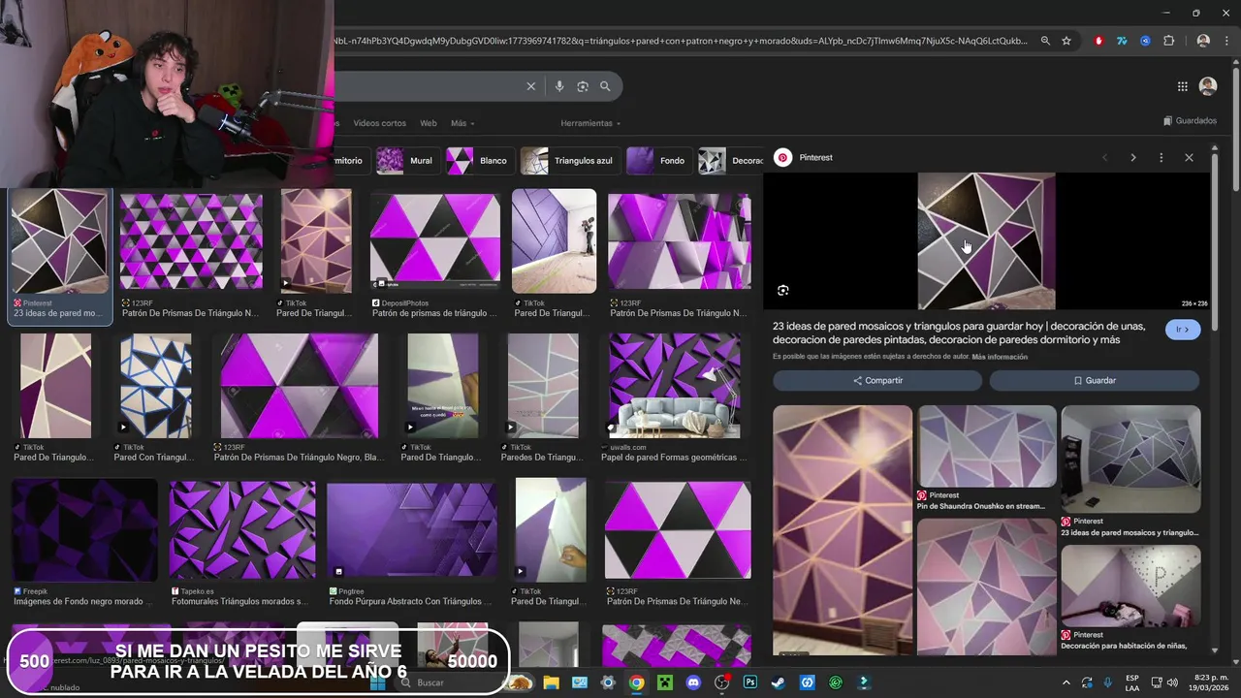Go to next image in preview panel
This screenshot has height=698, width=1241.
[1132, 157]
